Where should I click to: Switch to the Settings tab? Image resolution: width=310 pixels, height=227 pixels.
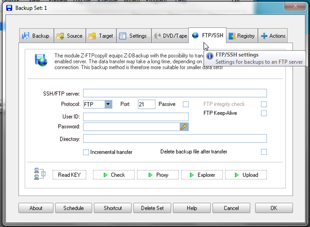click(x=134, y=36)
